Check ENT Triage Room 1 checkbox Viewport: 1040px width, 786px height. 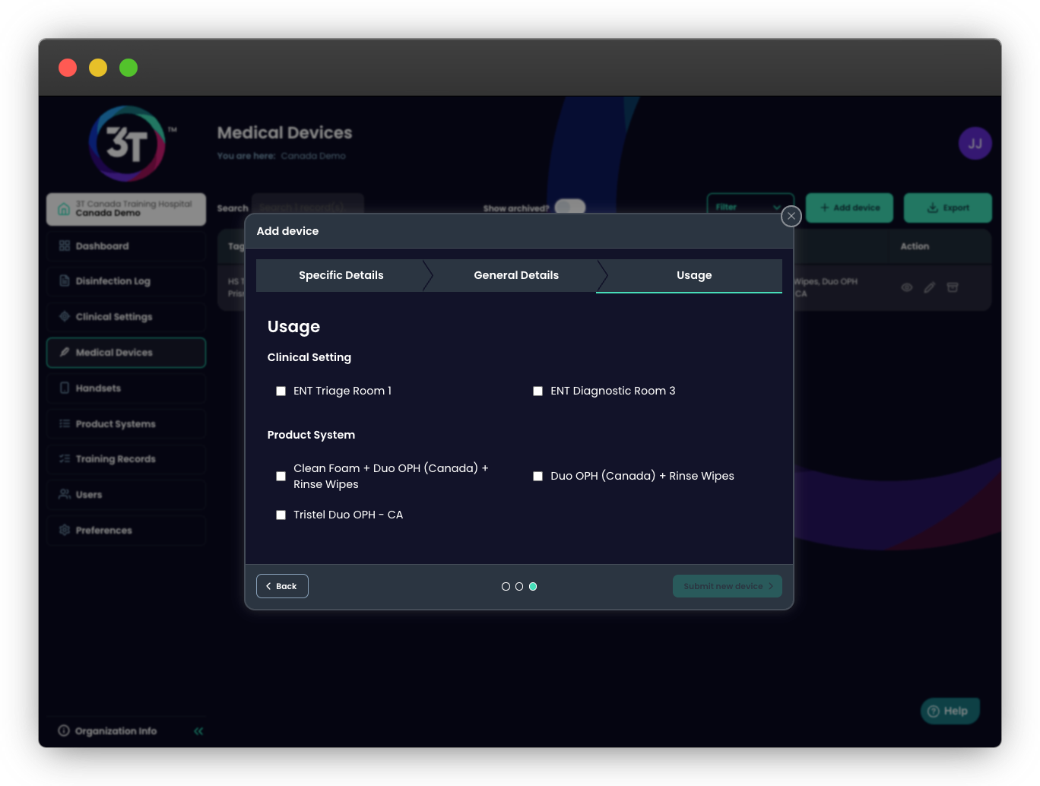pyautogui.click(x=281, y=391)
